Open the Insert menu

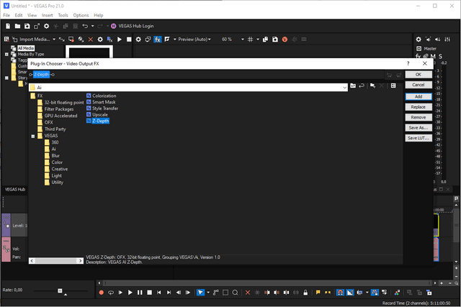pos(47,14)
